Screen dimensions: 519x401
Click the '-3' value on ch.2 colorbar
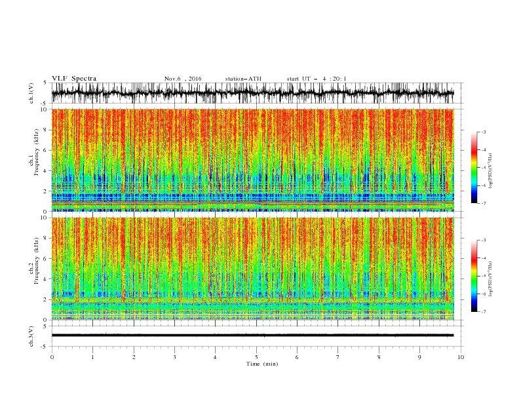pos(483,240)
